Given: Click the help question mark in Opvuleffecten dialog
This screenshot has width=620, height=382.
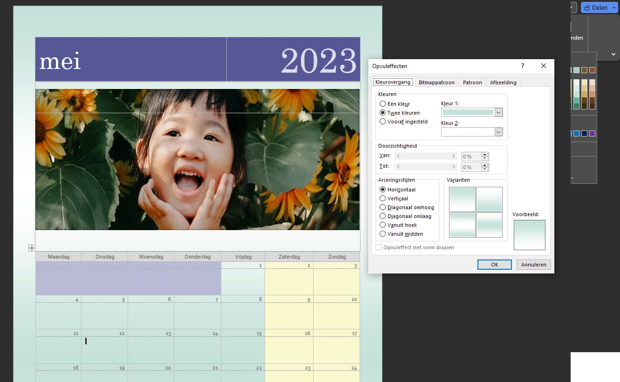Looking at the screenshot, I should pyautogui.click(x=523, y=66).
